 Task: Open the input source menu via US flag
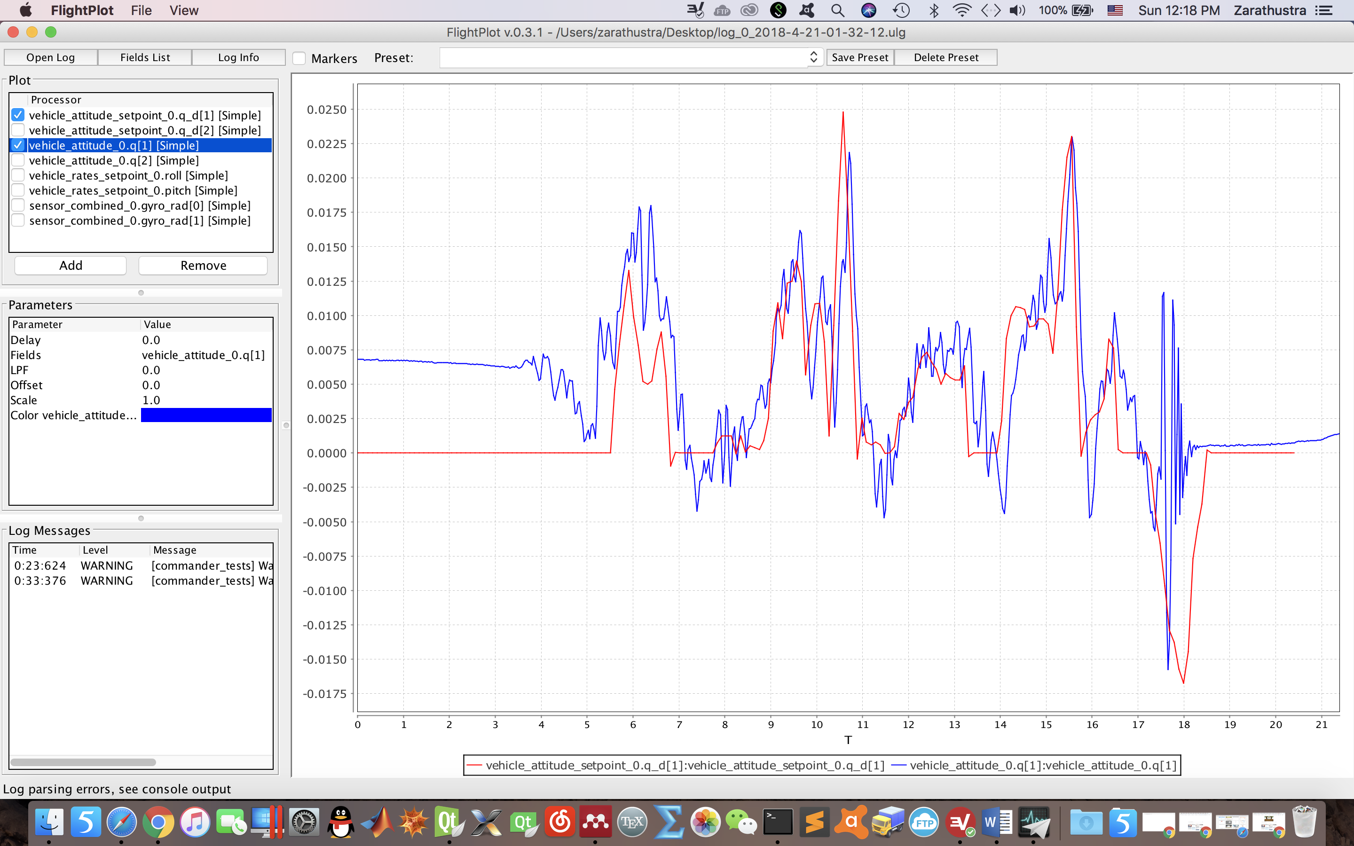click(1115, 10)
